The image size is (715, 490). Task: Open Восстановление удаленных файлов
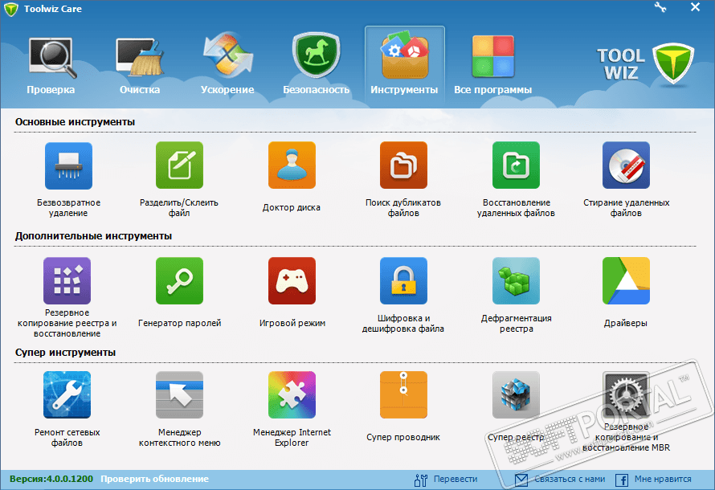[516, 165]
